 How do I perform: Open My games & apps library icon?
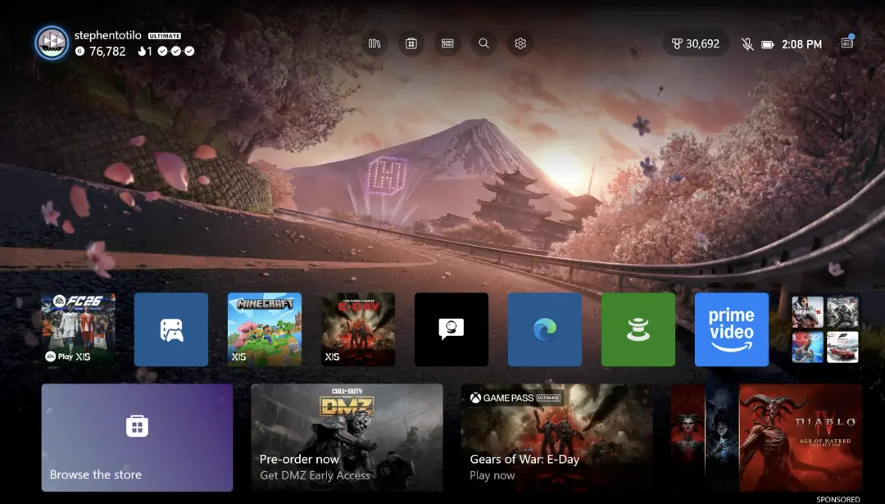(374, 43)
